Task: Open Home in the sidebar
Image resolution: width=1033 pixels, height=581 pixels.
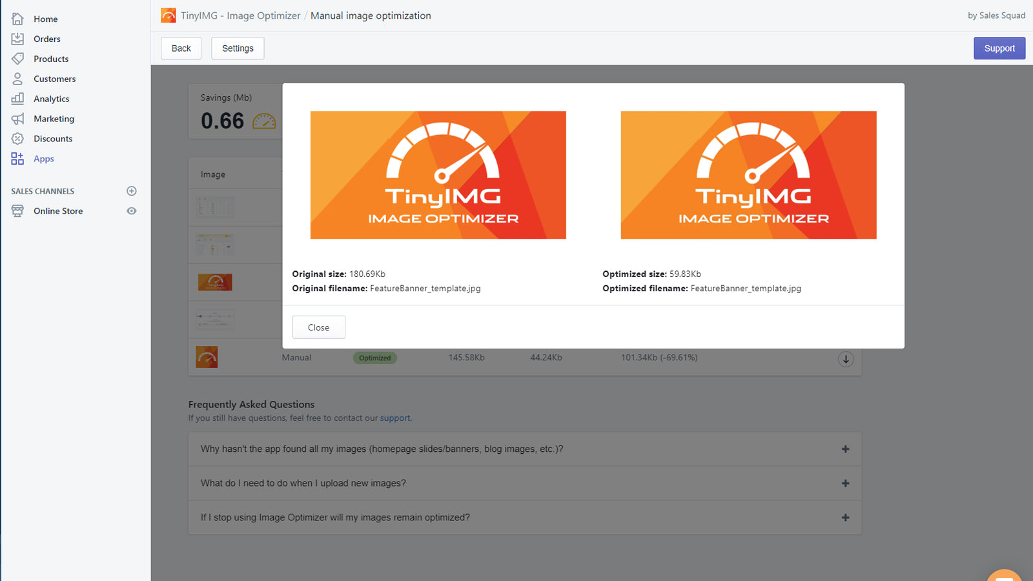Action: click(46, 19)
